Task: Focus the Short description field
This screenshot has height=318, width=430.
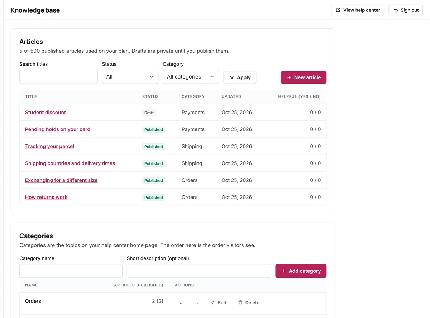Action: pos(199,271)
